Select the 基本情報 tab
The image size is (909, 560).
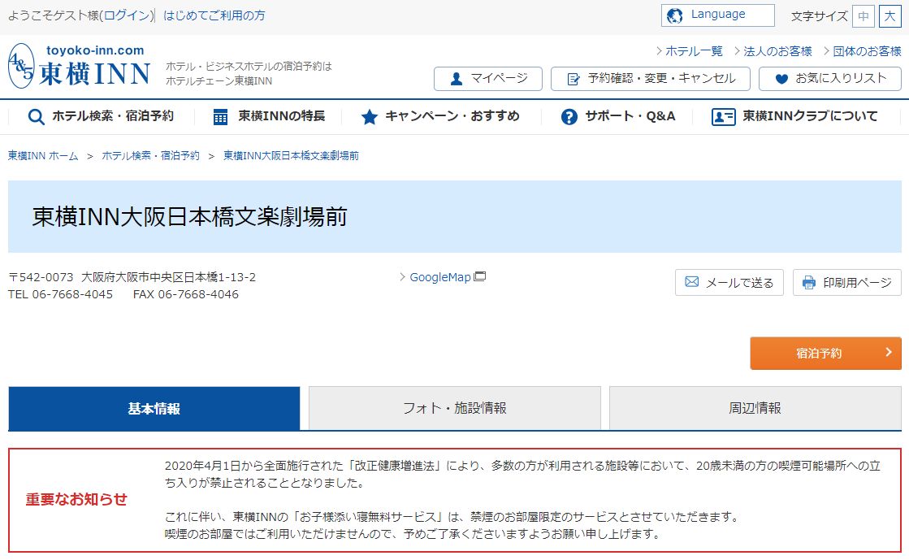pos(154,409)
